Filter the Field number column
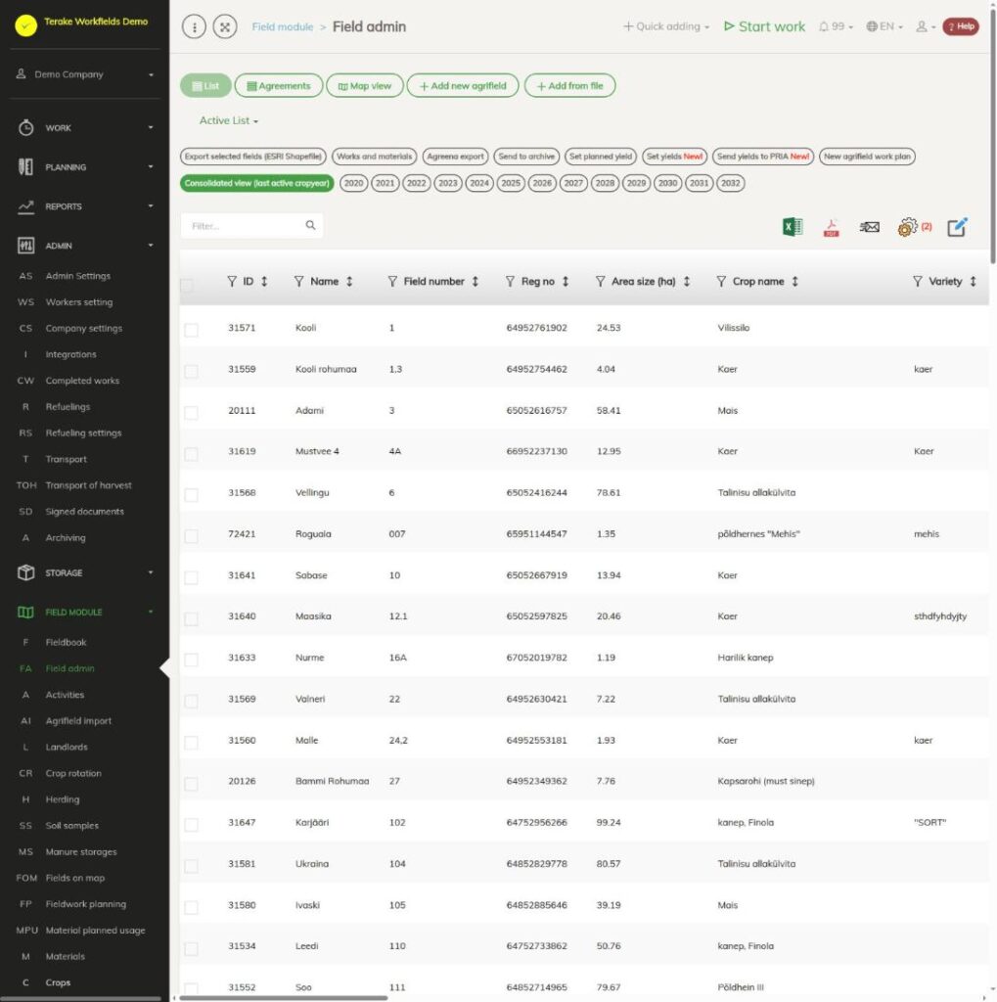 pyautogui.click(x=392, y=281)
